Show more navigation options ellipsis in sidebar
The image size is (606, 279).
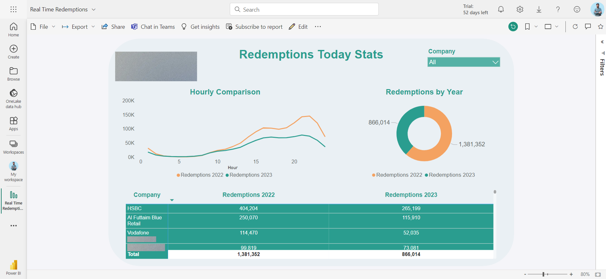point(13,226)
